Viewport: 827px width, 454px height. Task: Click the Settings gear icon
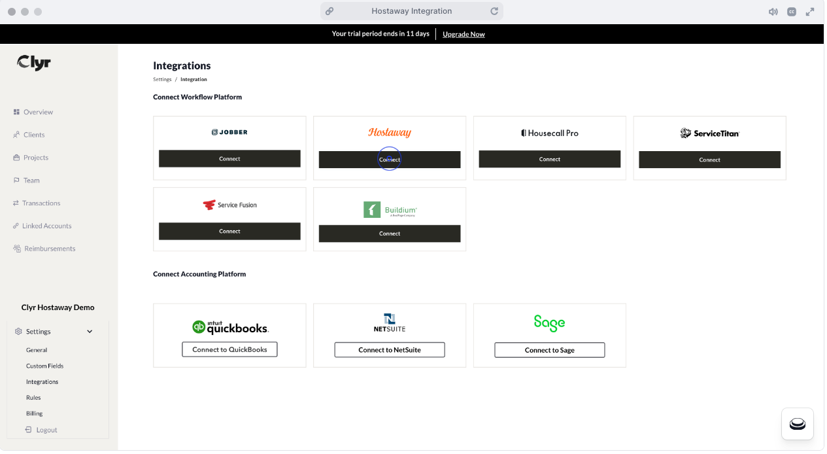click(x=18, y=332)
